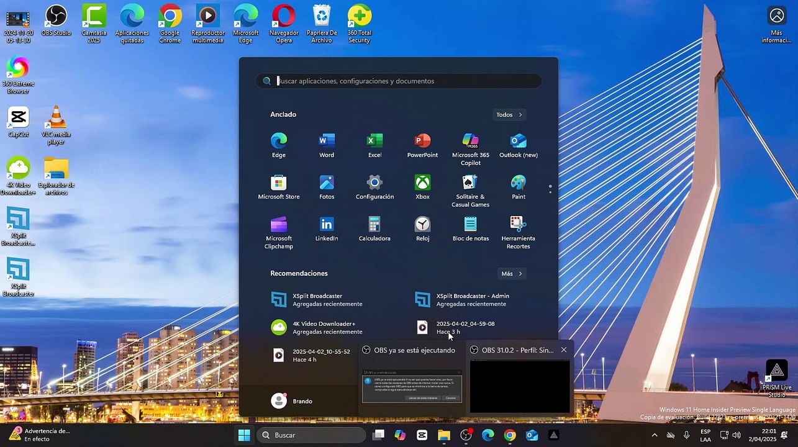
Task: Open Microsoft Store pinned app
Action: point(279,187)
